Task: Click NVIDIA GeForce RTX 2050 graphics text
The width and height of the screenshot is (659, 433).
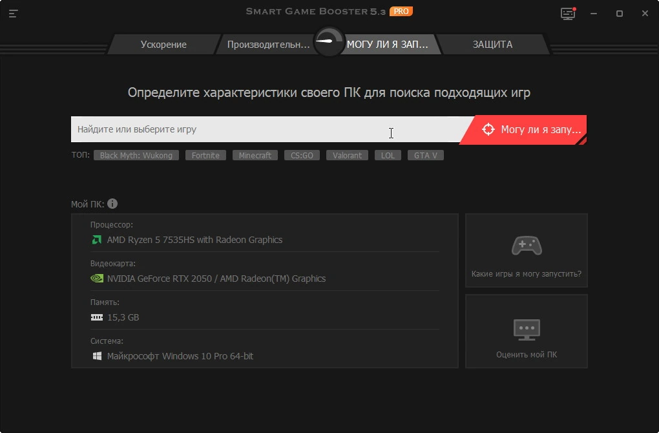Action: pyautogui.click(x=216, y=279)
